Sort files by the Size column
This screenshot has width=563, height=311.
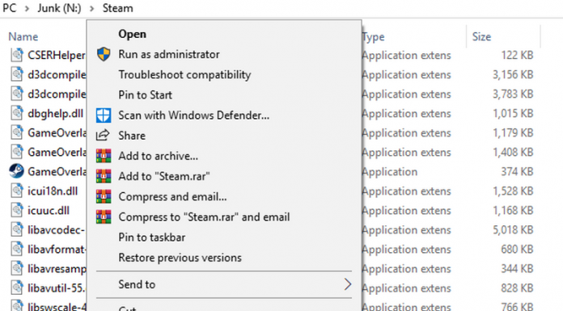click(x=481, y=36)
